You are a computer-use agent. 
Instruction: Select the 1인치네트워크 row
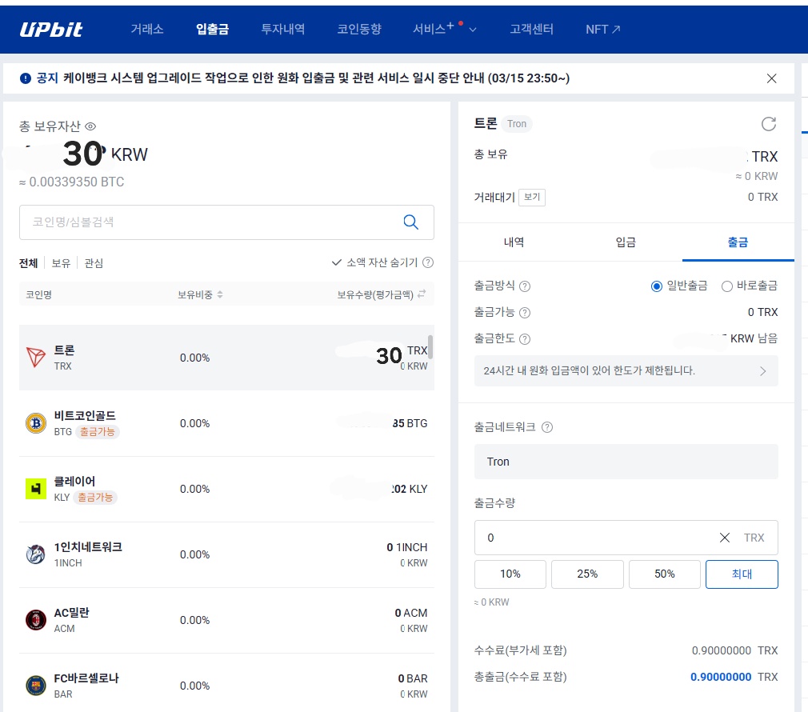tap(226, 555)
